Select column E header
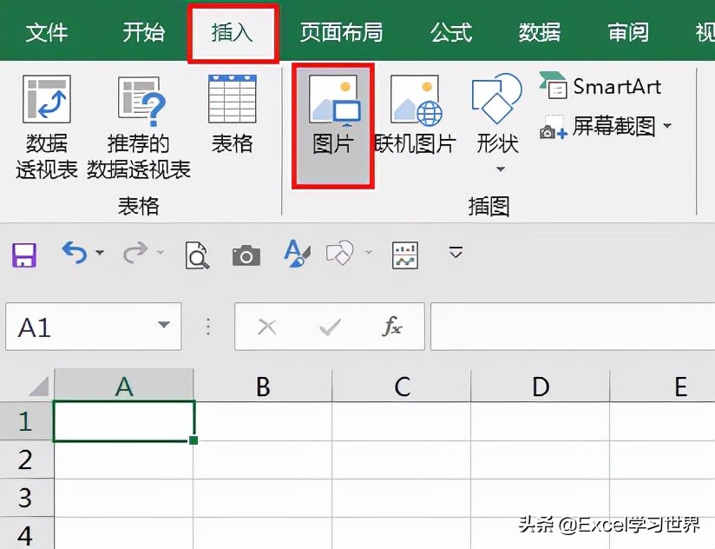715x549 pixels. [x=663, y=386]
